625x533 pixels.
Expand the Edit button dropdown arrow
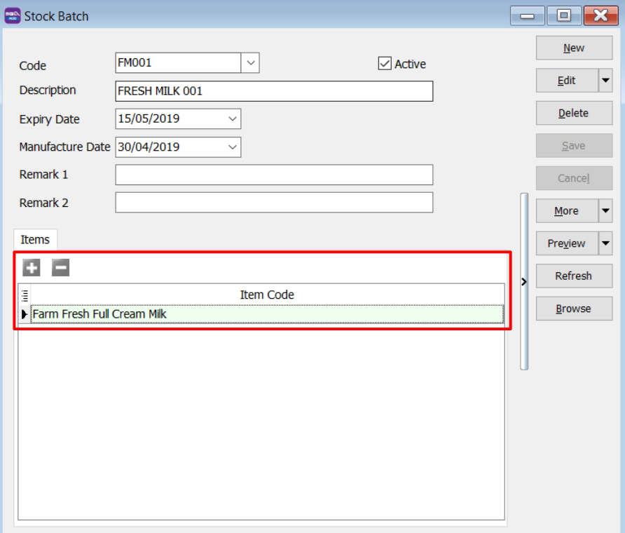[605, 81]
